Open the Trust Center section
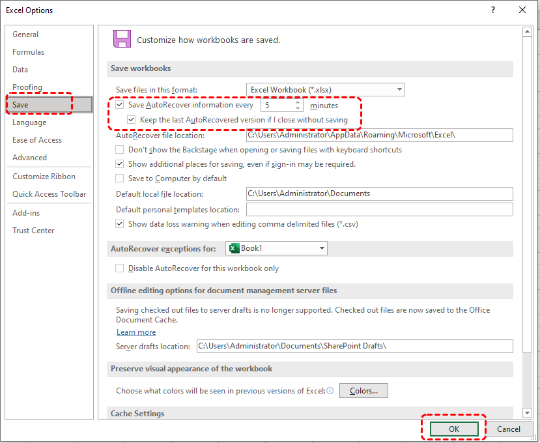 [33, 231]
